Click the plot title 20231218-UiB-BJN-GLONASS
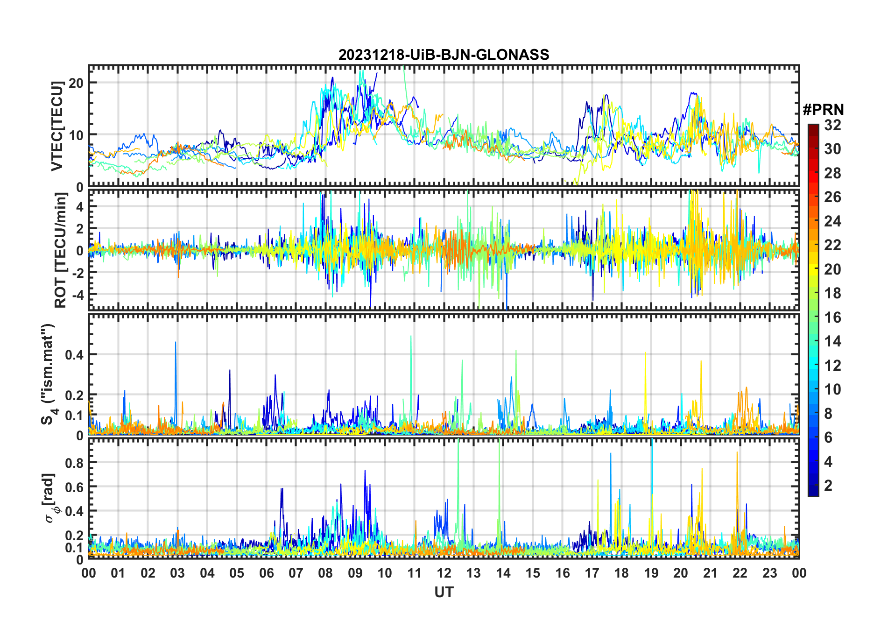Viewport: 888px width, 621px height. pos(444,55)
